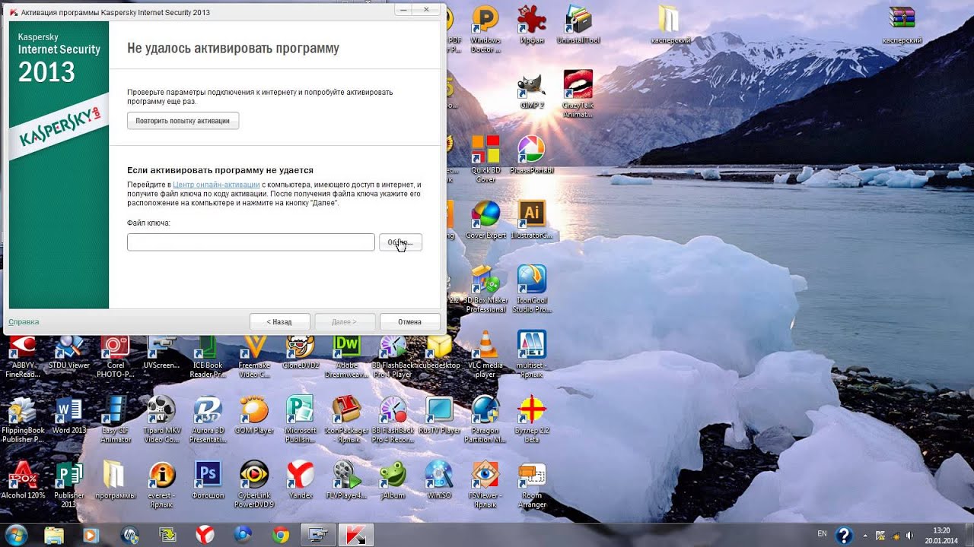Viewport: 974px width, 547px height.
Task: Open Publisher 2013 desktop shortcut
Action: [69, 485]
